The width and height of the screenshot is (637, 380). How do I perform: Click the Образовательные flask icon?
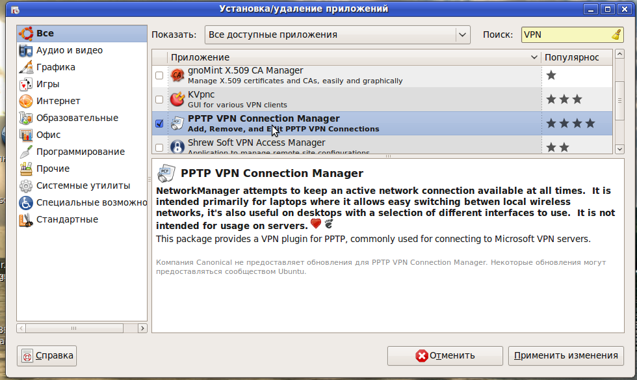[x=26, y=118]
